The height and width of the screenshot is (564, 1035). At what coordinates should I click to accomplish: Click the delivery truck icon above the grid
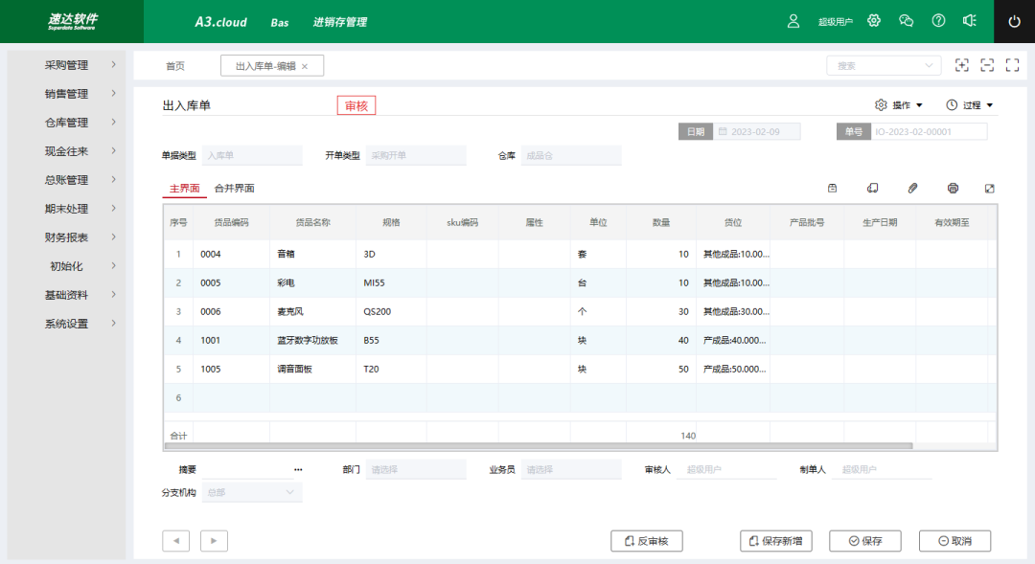pyautogui.click(x=872, y=189)
